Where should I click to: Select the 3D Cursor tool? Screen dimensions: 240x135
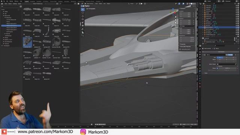(x=83, y=13)
